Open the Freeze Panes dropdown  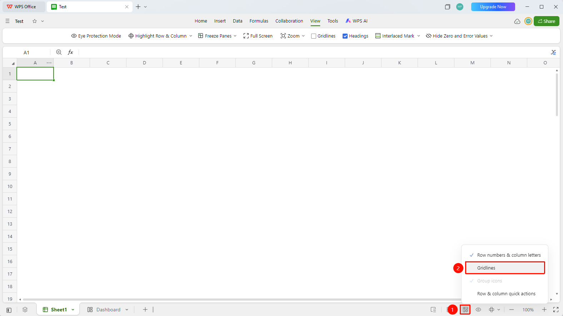point(217,36)
